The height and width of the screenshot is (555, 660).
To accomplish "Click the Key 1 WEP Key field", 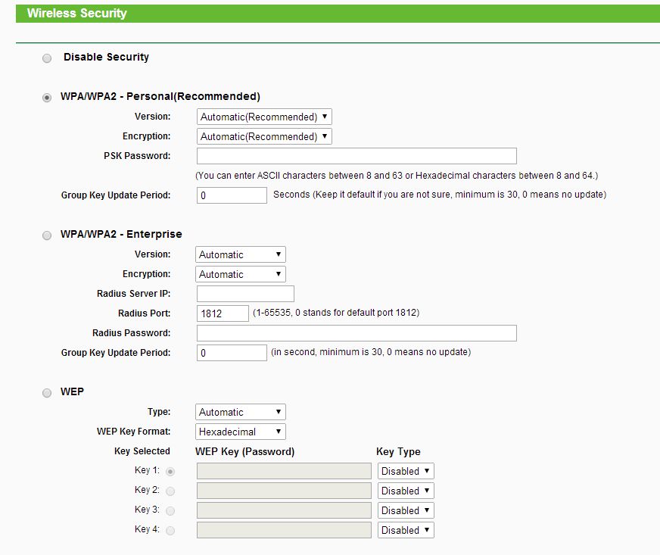I will [x=284, y=471].
